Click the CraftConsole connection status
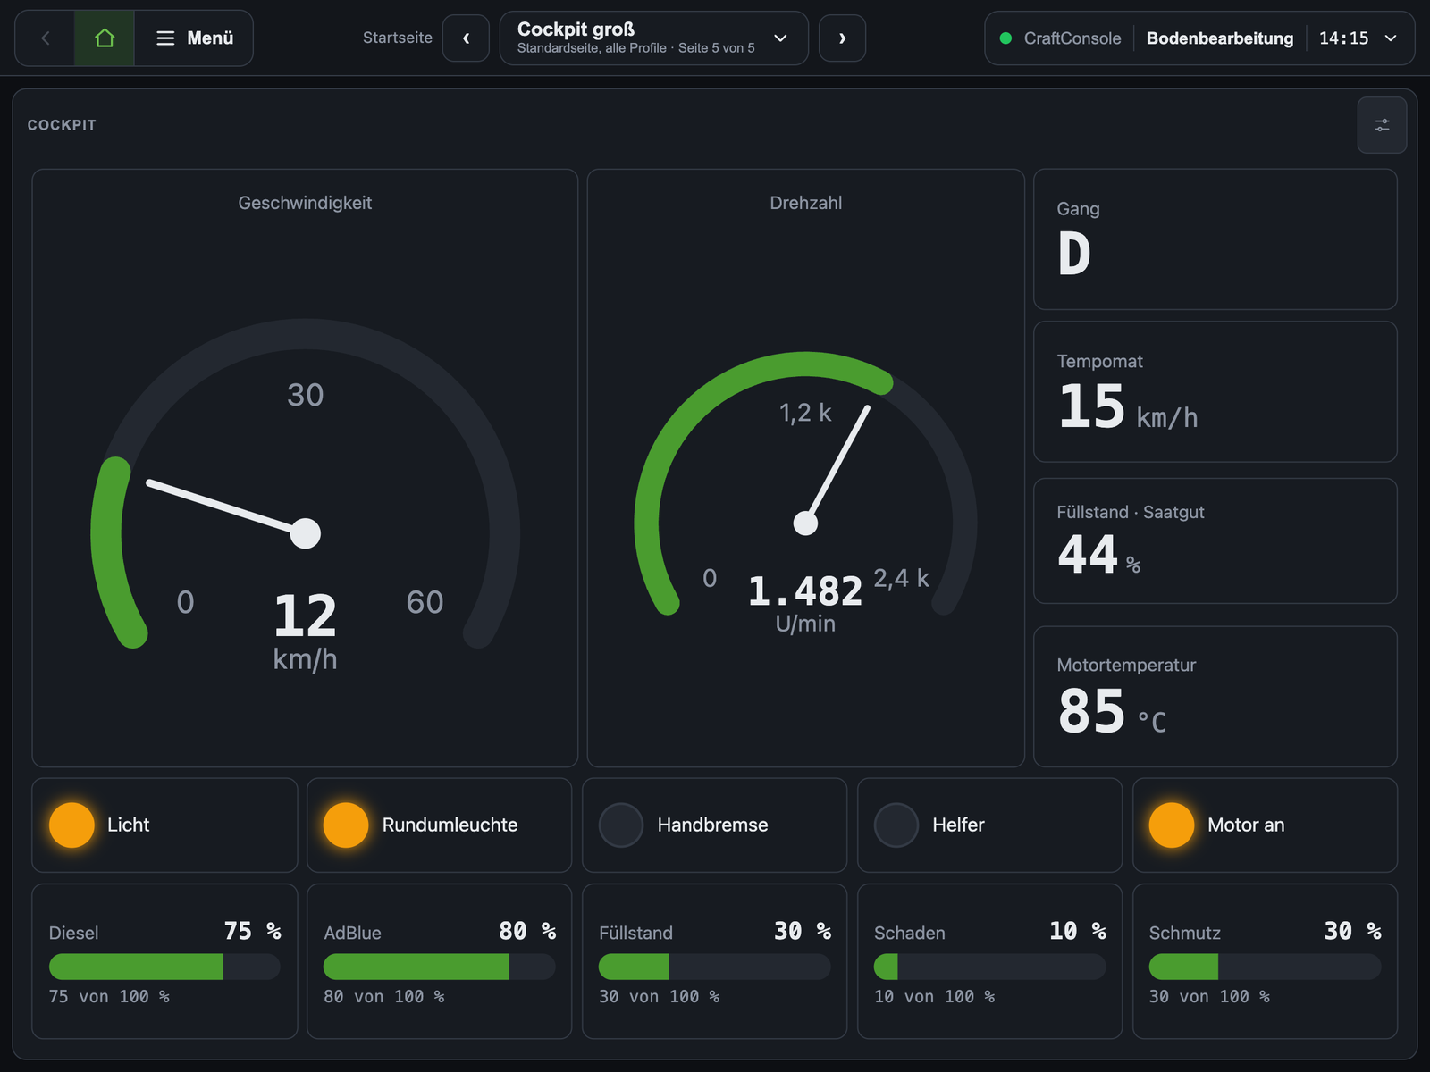Viewport: 1430px width, 1072px height. coord(1060,38)
